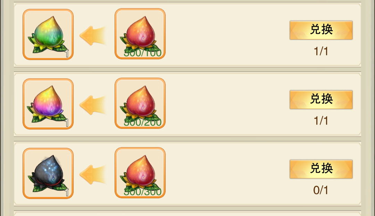Click the 1/1 counter in first row
375x216 pixels.
coord(321,51)
